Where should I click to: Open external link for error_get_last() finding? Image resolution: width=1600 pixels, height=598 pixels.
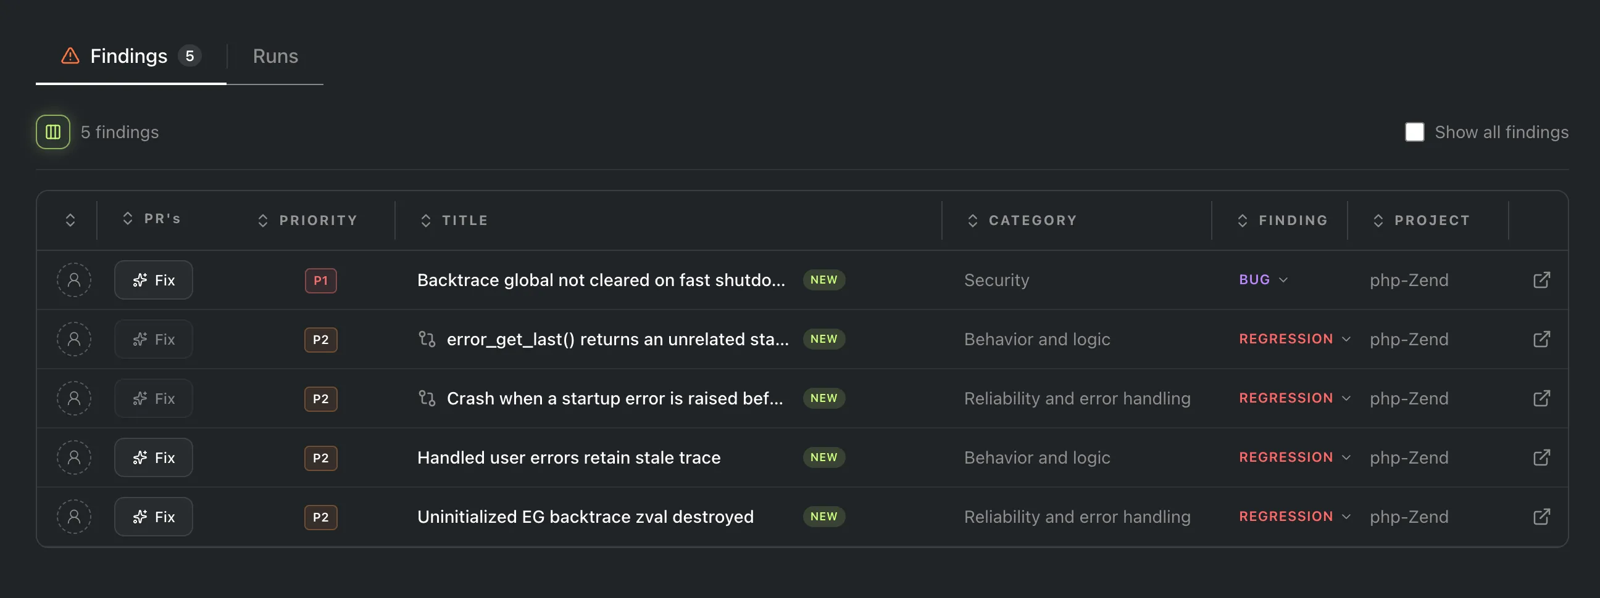(1541, 338)
